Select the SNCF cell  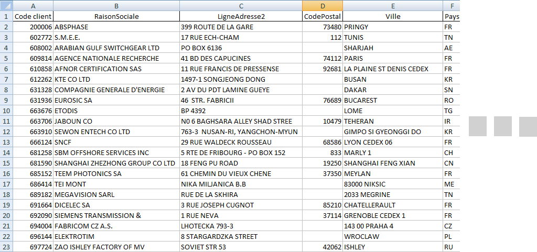(116, 142)
